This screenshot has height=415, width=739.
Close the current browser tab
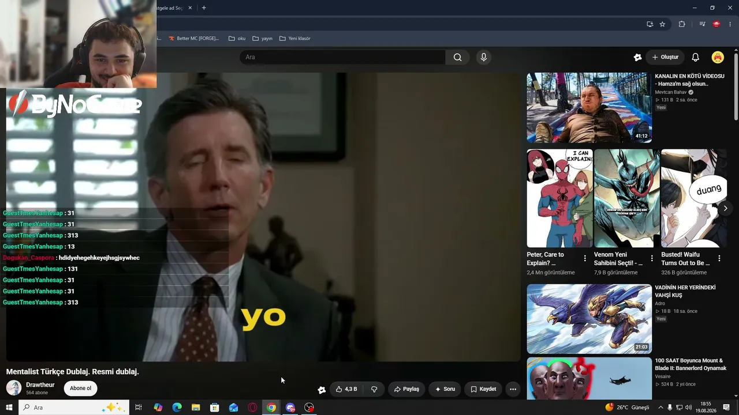click(191, 8)
